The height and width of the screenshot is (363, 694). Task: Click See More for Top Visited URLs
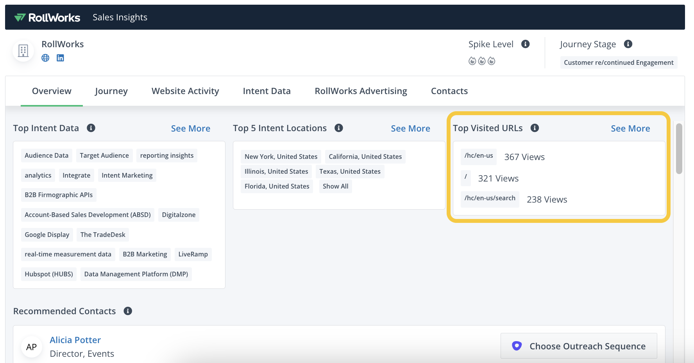tap(630, 128)
